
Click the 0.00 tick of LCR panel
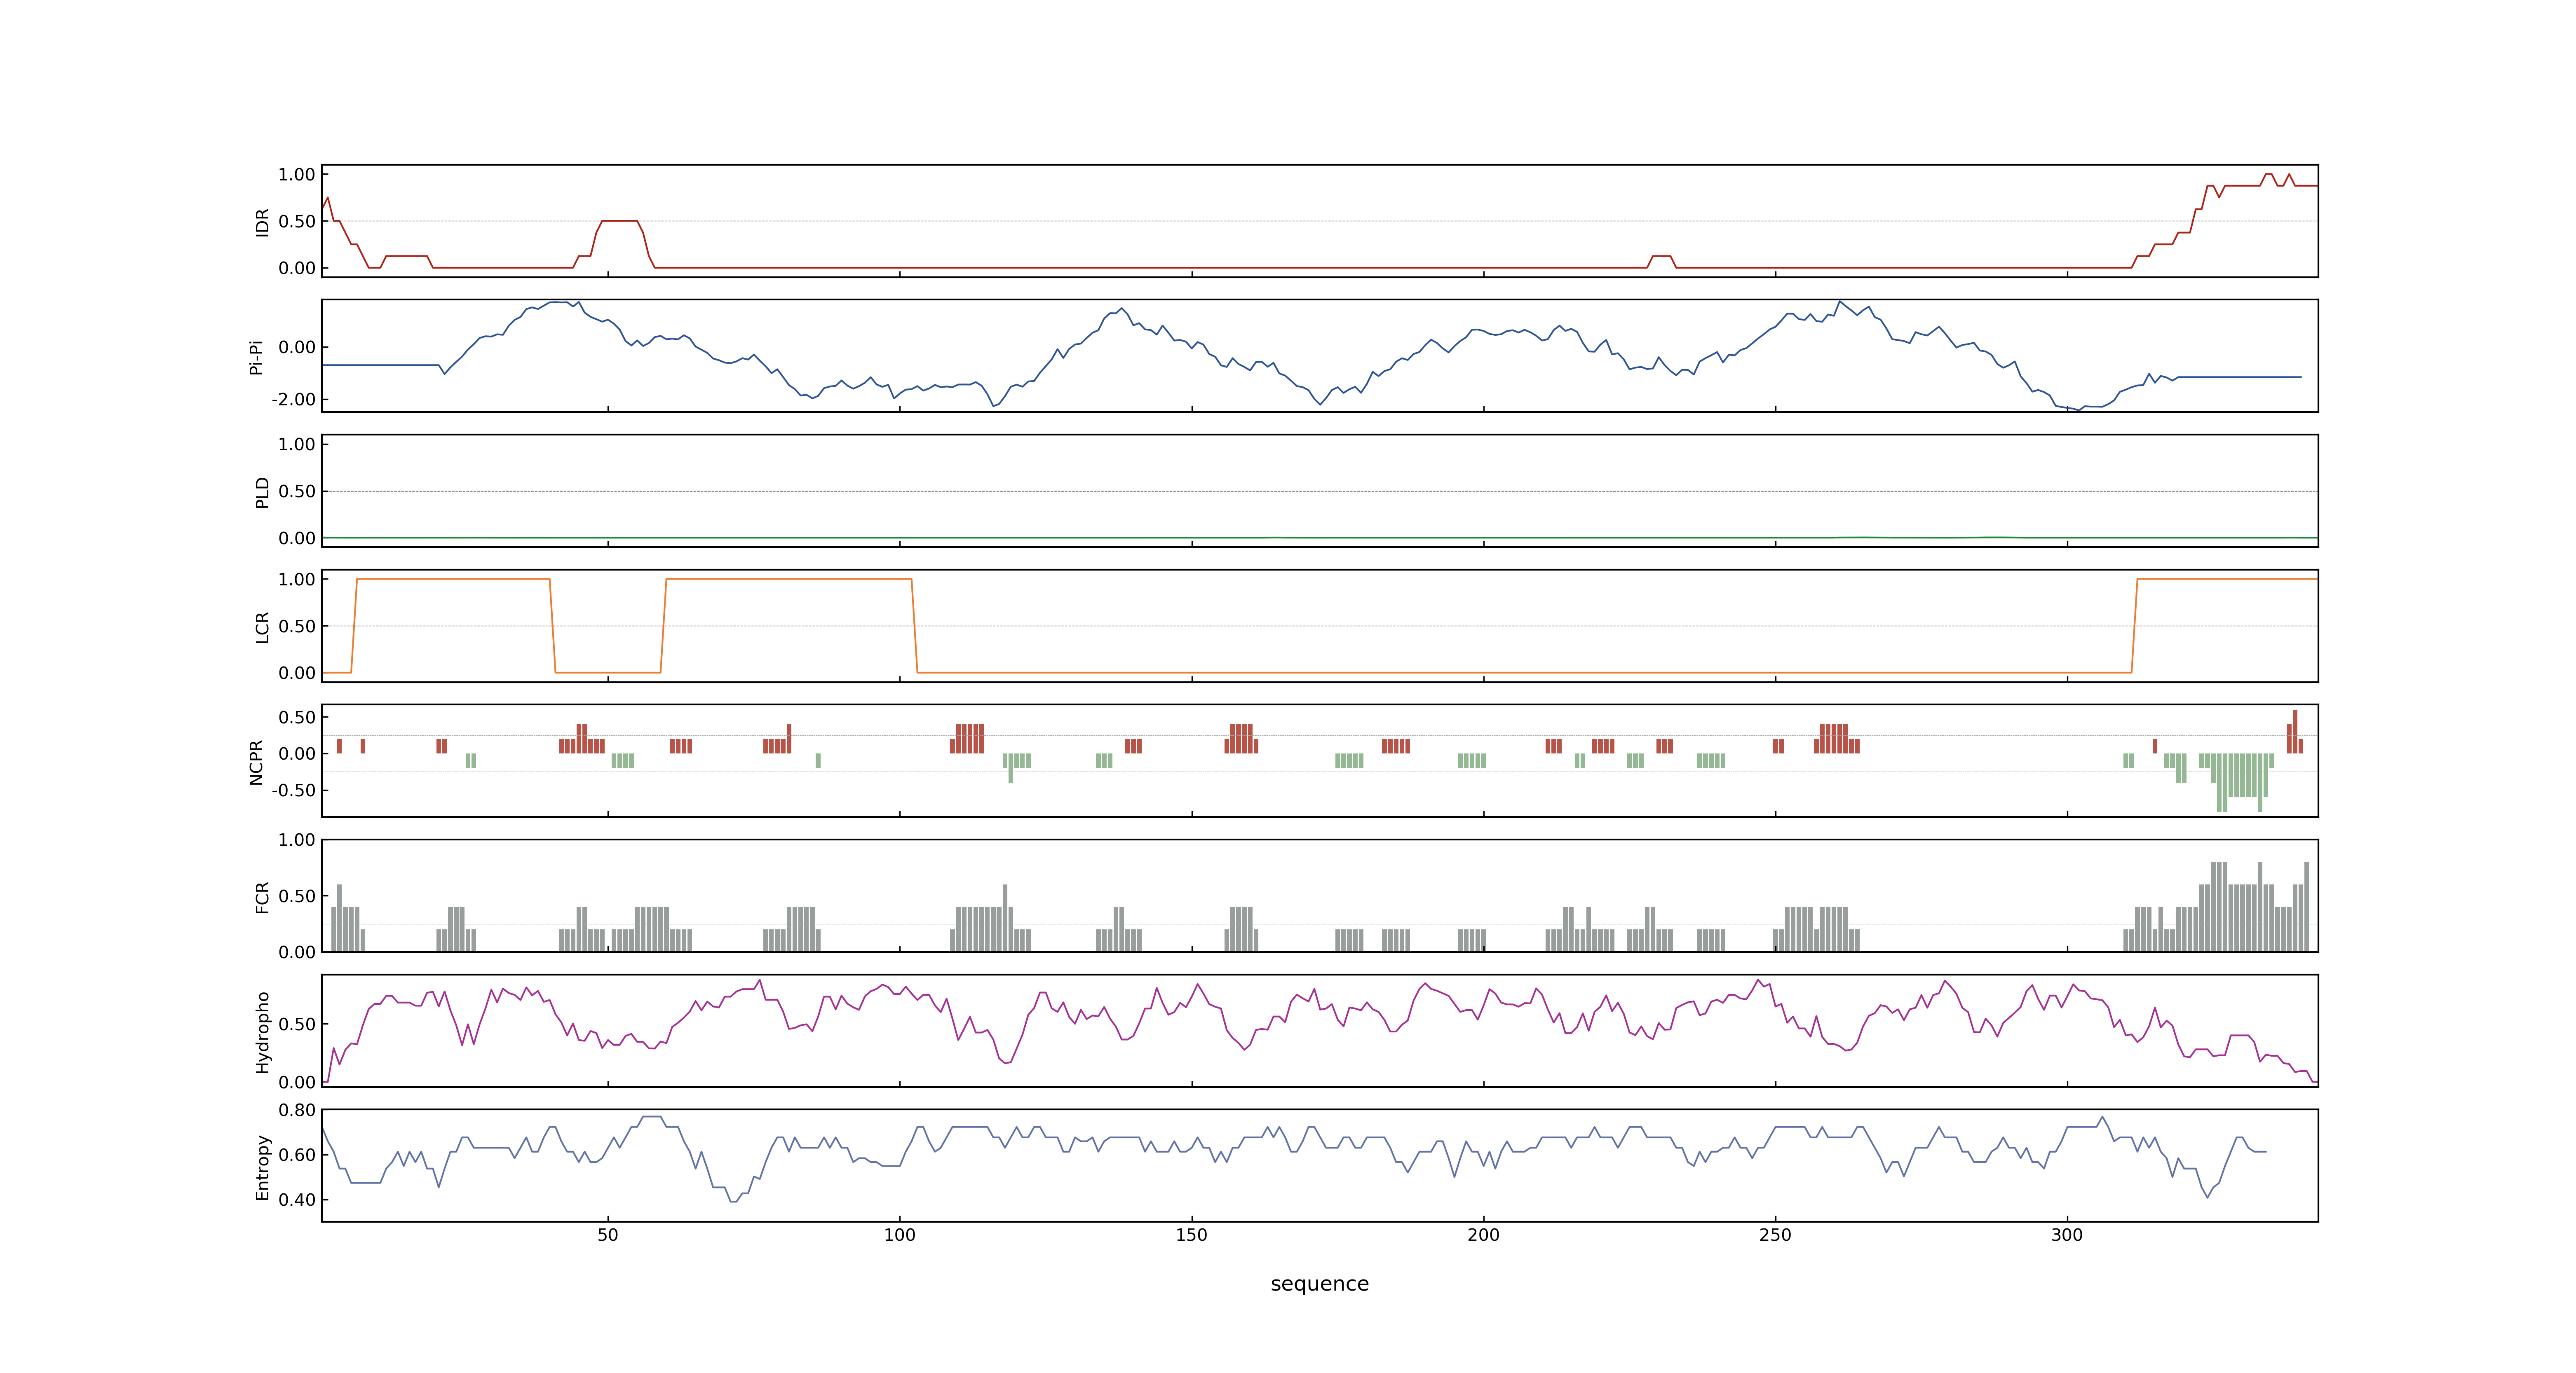[x=297, y=674]
